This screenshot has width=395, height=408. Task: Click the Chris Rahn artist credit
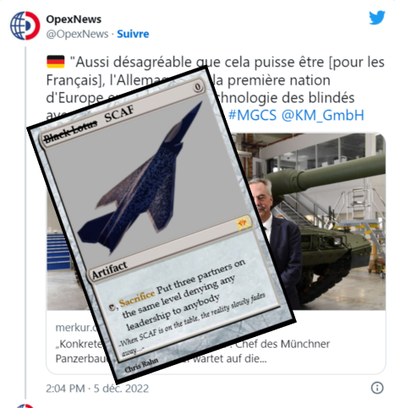(141, 366)
